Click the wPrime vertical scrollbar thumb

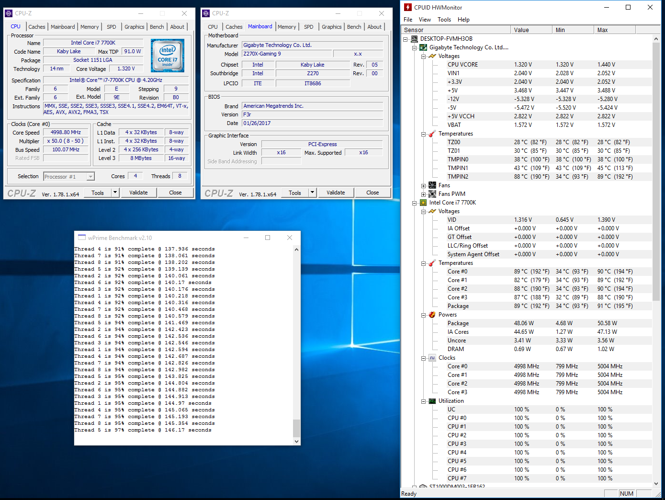[296, 428]
